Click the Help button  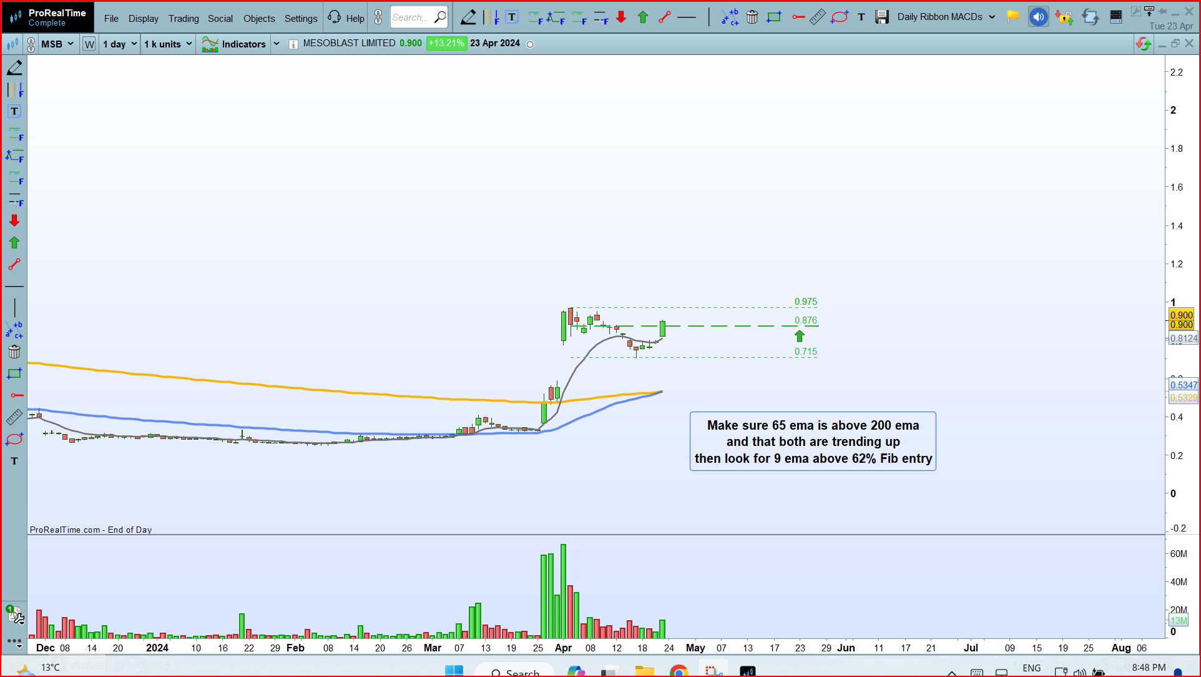point(346,17)
